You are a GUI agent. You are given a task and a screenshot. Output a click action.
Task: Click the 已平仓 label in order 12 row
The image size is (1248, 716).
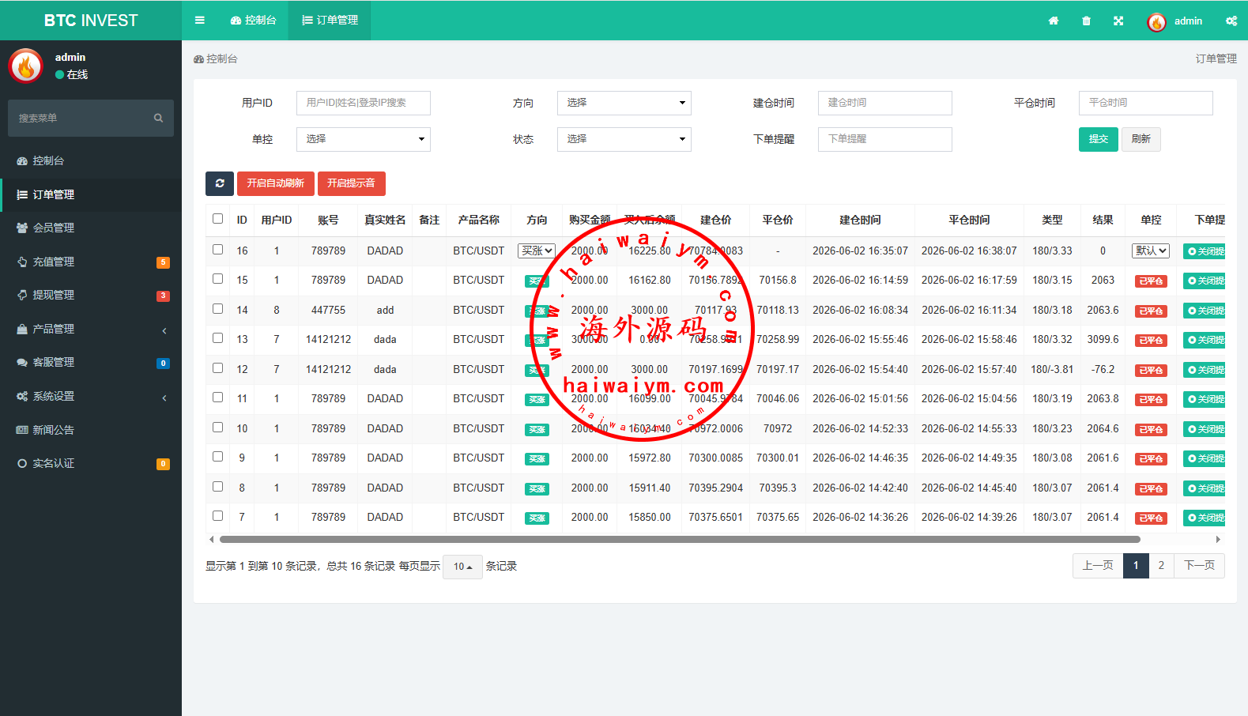point(1151,371)
